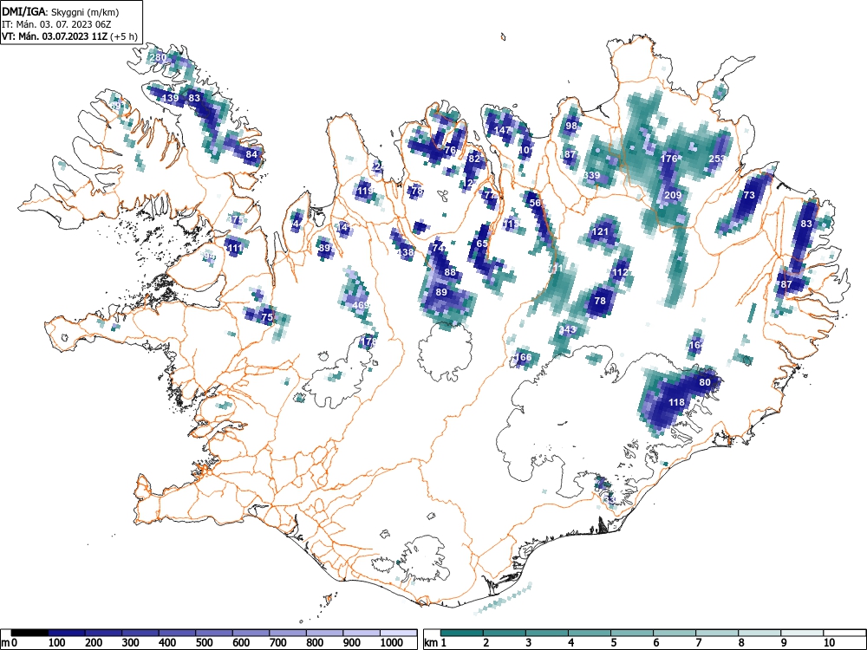Click the '253' visibility value on the map
The image size is (867, 650).
pyautogui.click(x=717, y=159)
